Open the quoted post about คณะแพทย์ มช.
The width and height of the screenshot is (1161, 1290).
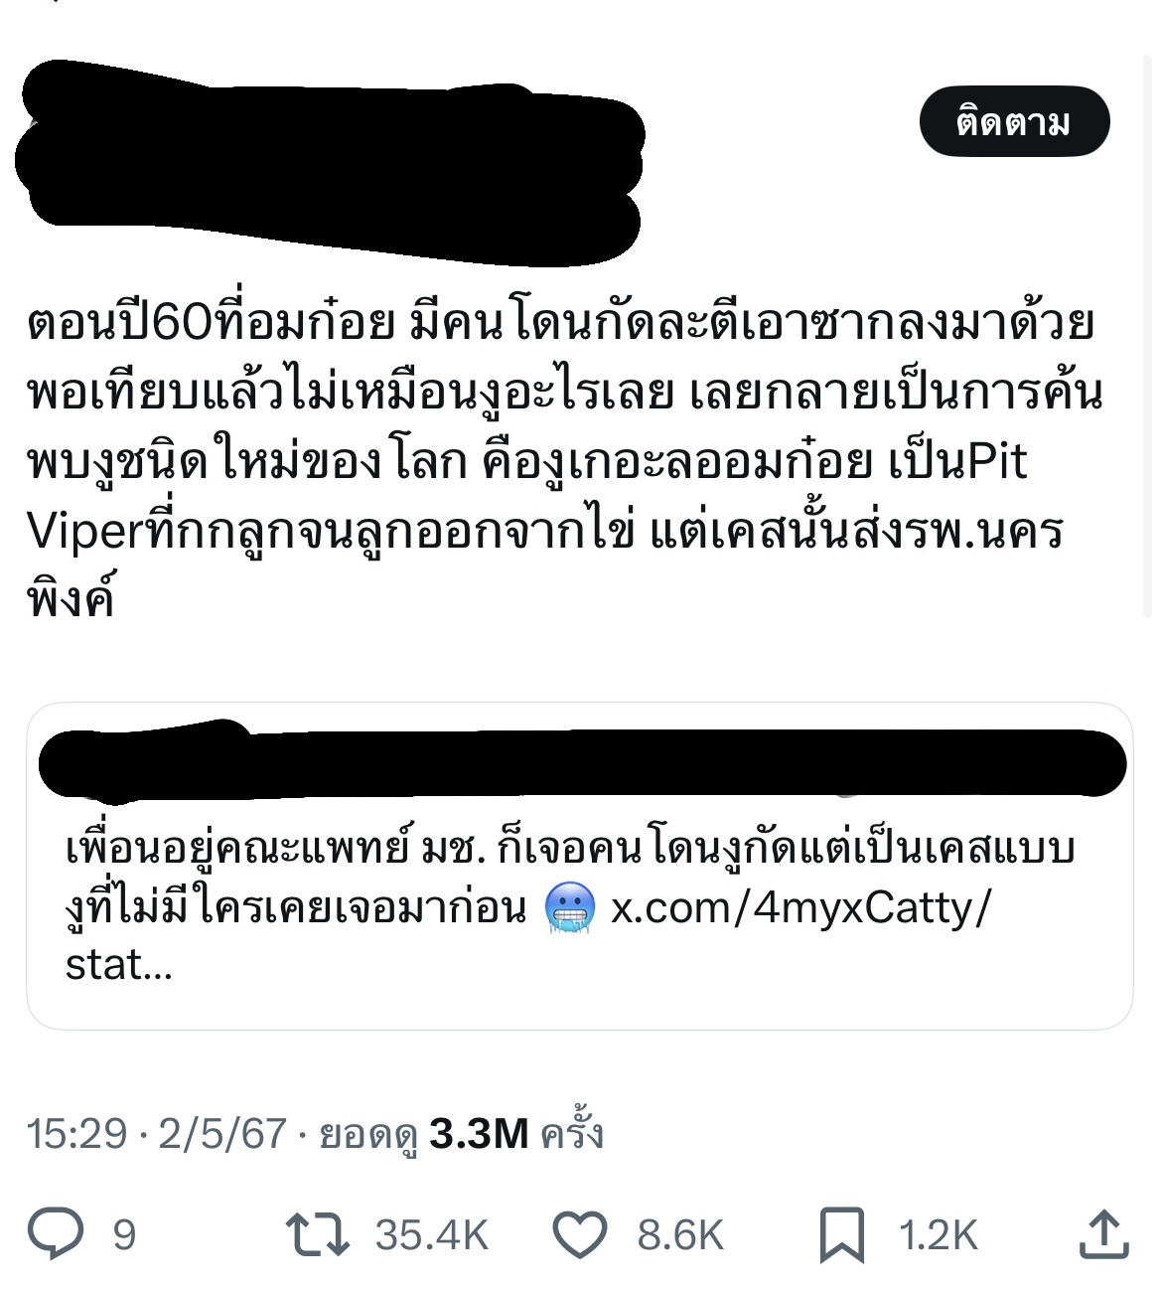579,866
